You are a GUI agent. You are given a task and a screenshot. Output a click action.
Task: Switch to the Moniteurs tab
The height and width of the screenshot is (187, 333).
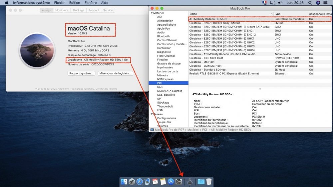[x=62, y=10]
